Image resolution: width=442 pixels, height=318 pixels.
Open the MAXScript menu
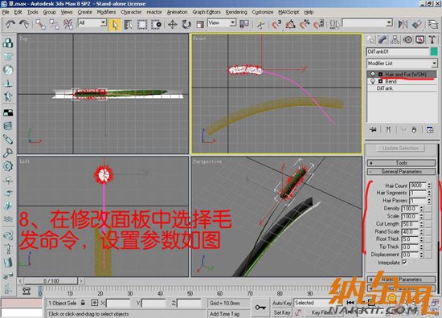coord(289,12)
